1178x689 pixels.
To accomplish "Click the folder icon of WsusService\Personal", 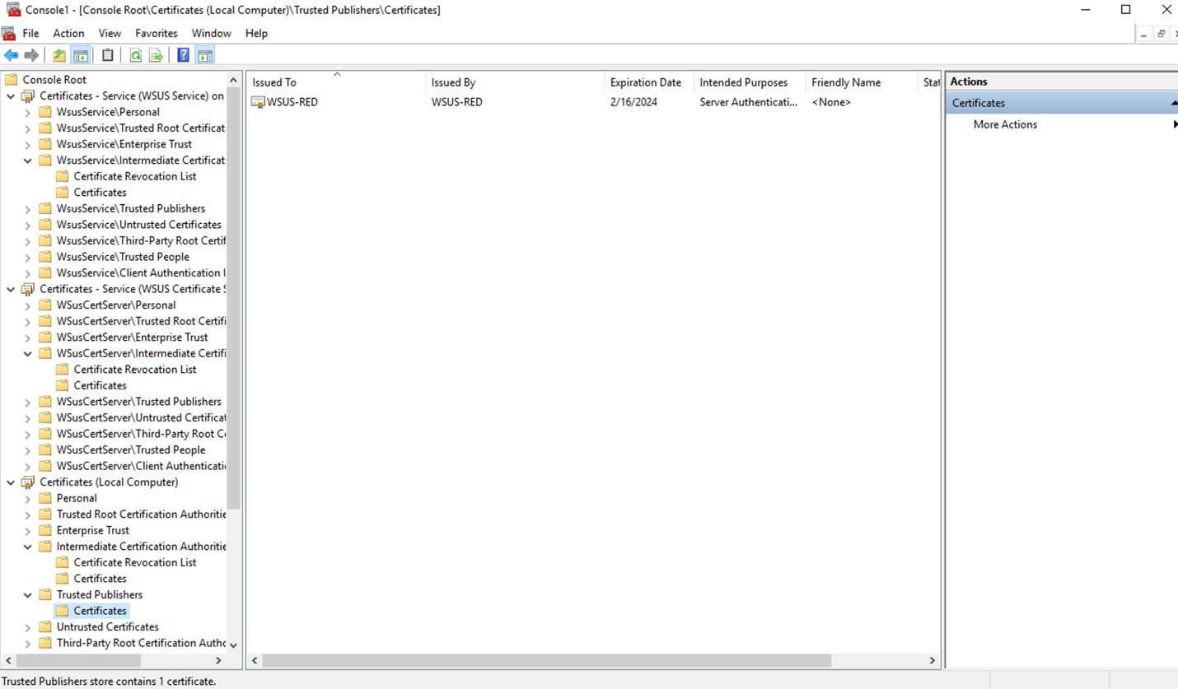I will [x=45, y=112].
